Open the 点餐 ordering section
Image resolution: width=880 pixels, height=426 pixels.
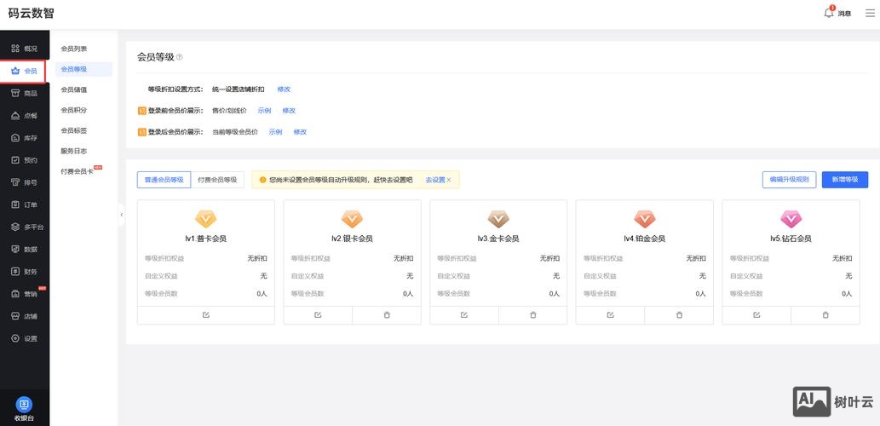25,116
